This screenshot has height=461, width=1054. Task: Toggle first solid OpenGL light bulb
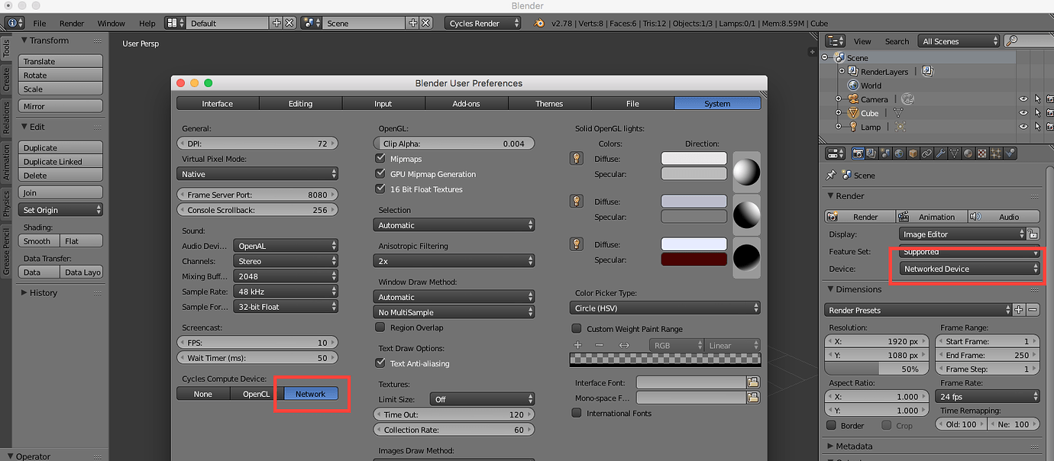[x=577, y=158]
